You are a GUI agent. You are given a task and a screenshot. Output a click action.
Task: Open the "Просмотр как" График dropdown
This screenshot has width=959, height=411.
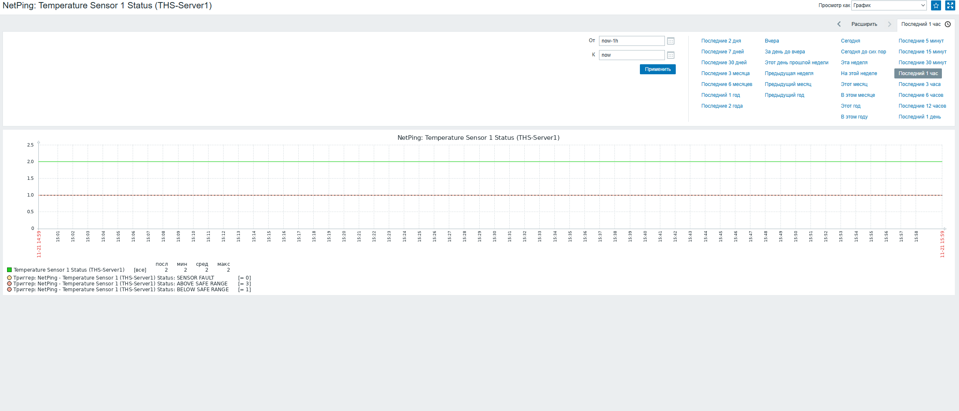pyautogui.click(x=889, y=5)
